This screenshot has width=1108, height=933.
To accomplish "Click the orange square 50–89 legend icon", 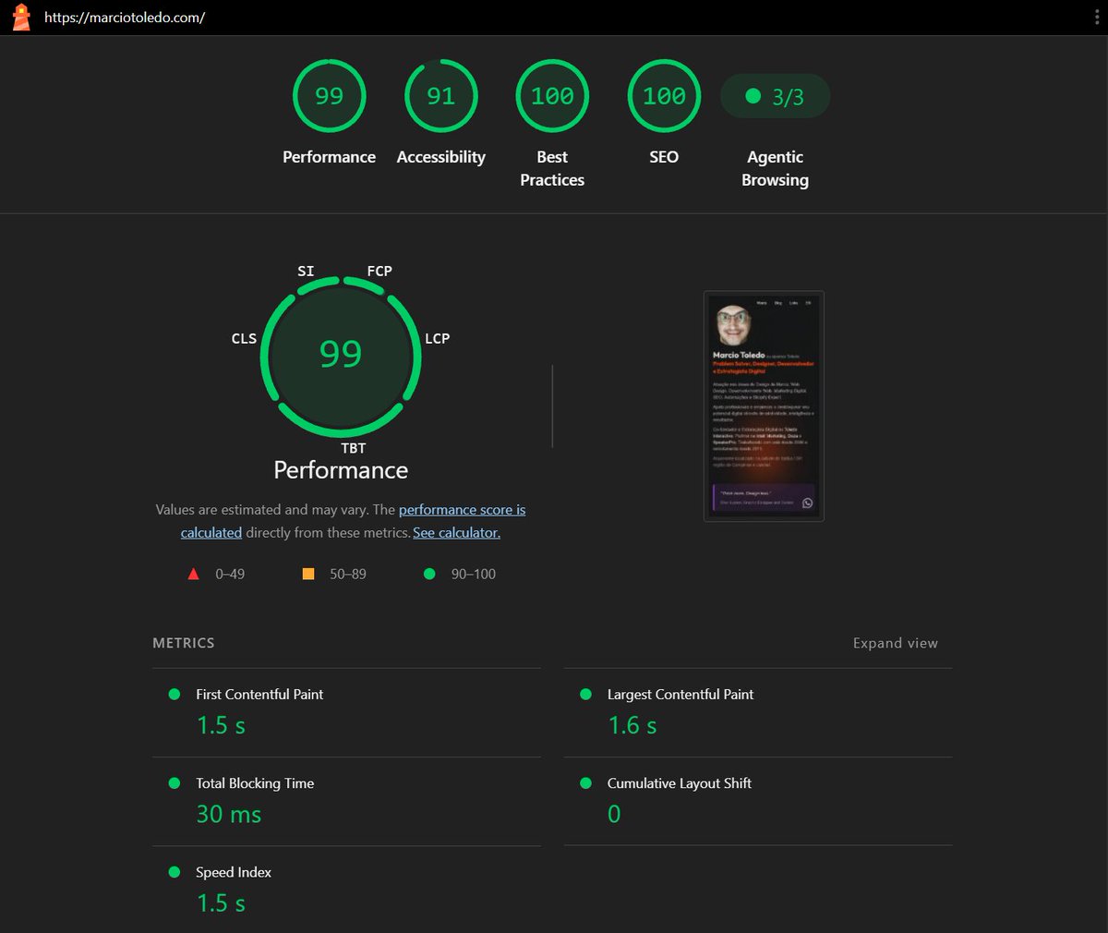I will click(308, 574).
